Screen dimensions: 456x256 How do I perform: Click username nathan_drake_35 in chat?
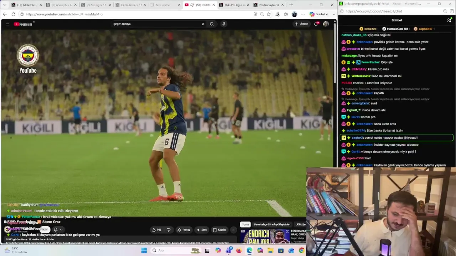pyautogui.click(x=354, y=35)
